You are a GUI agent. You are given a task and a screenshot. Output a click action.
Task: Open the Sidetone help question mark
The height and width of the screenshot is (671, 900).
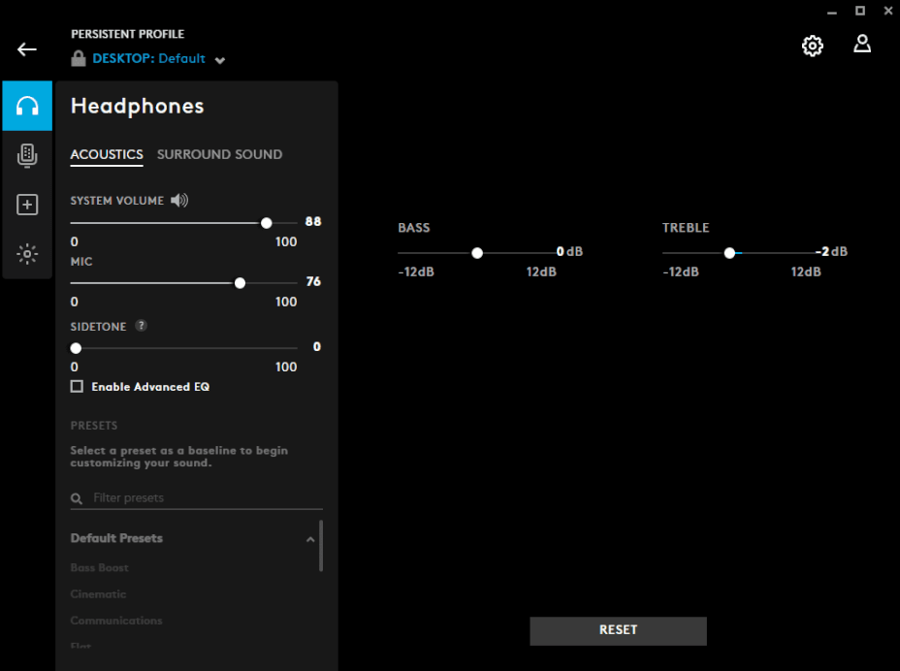tap(141, 326)
